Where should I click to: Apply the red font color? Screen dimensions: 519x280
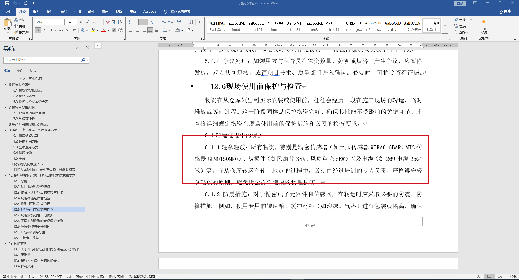coord(104,30)
